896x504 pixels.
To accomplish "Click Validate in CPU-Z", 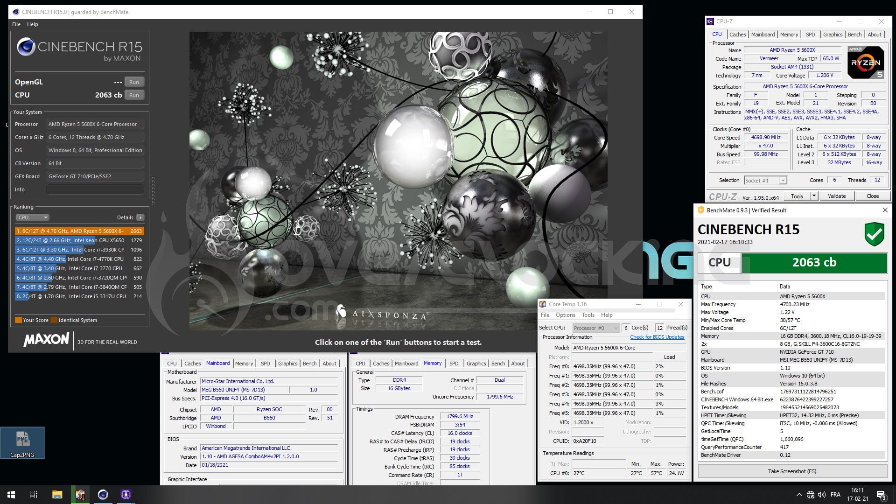I will 837,196.
